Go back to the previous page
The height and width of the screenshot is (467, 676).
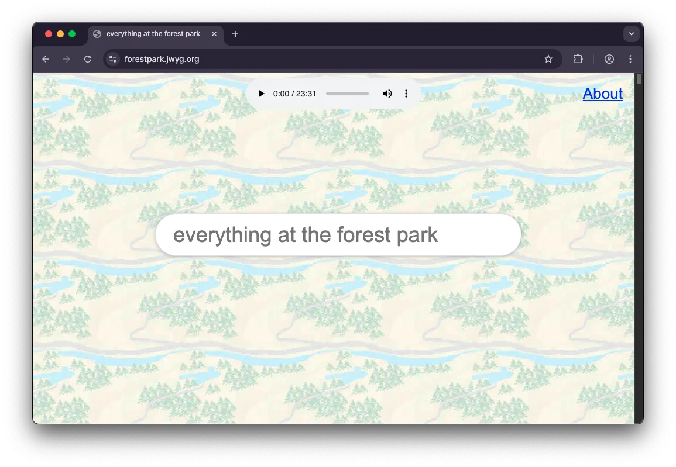[x=46, y=59]
